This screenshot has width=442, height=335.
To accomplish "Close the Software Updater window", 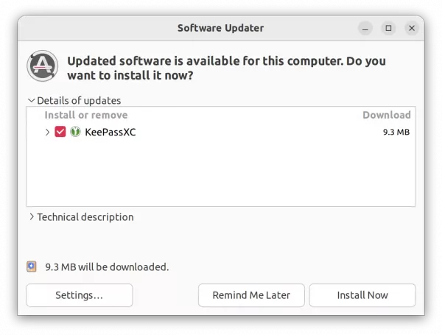I will (412, 28).
